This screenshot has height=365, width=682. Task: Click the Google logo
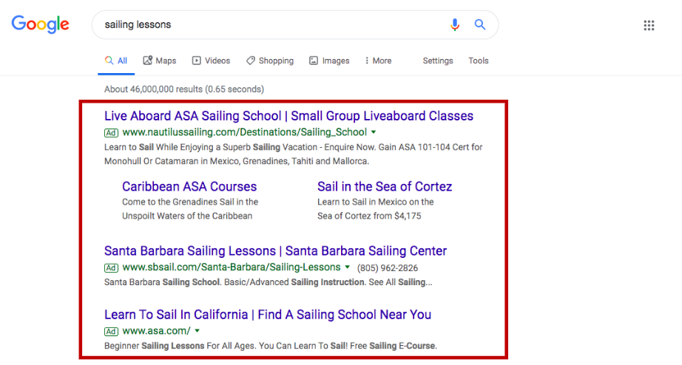41,24
